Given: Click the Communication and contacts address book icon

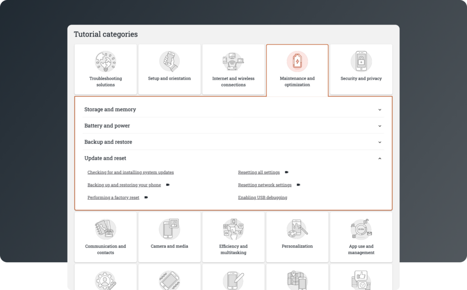Looking at the screenshot, I should [x=105, y=229].
